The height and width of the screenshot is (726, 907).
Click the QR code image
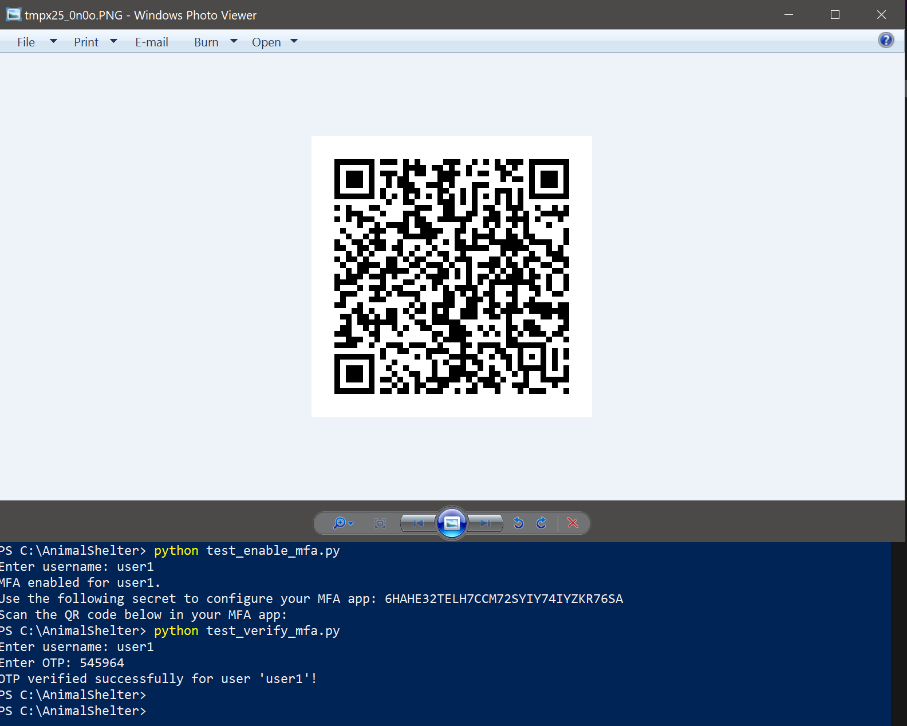click(x=452, y=277)
